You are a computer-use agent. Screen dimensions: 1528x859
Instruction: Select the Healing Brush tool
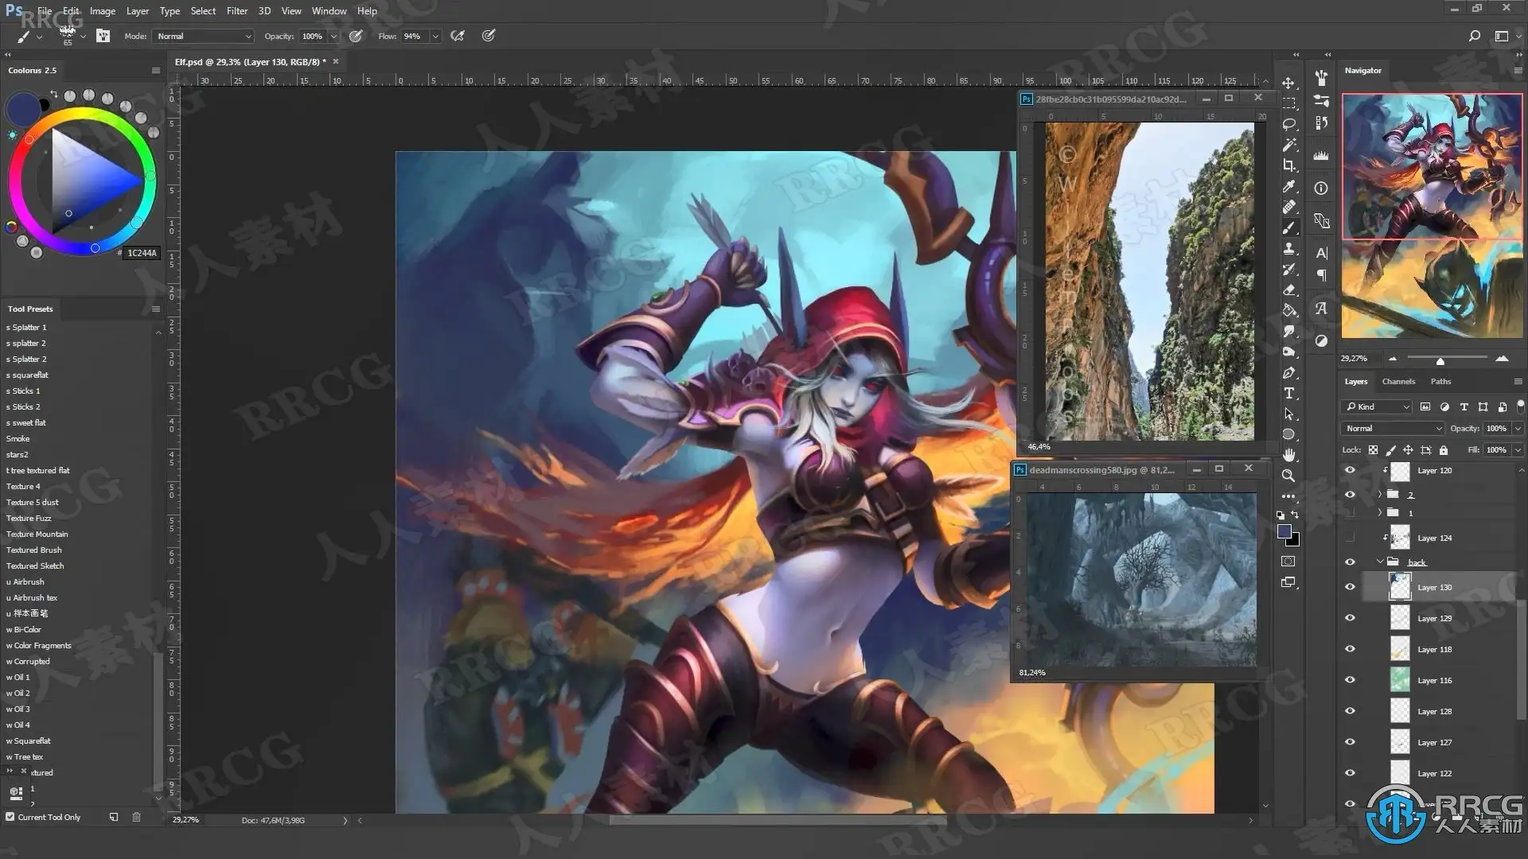click(x=1289, y=208)
